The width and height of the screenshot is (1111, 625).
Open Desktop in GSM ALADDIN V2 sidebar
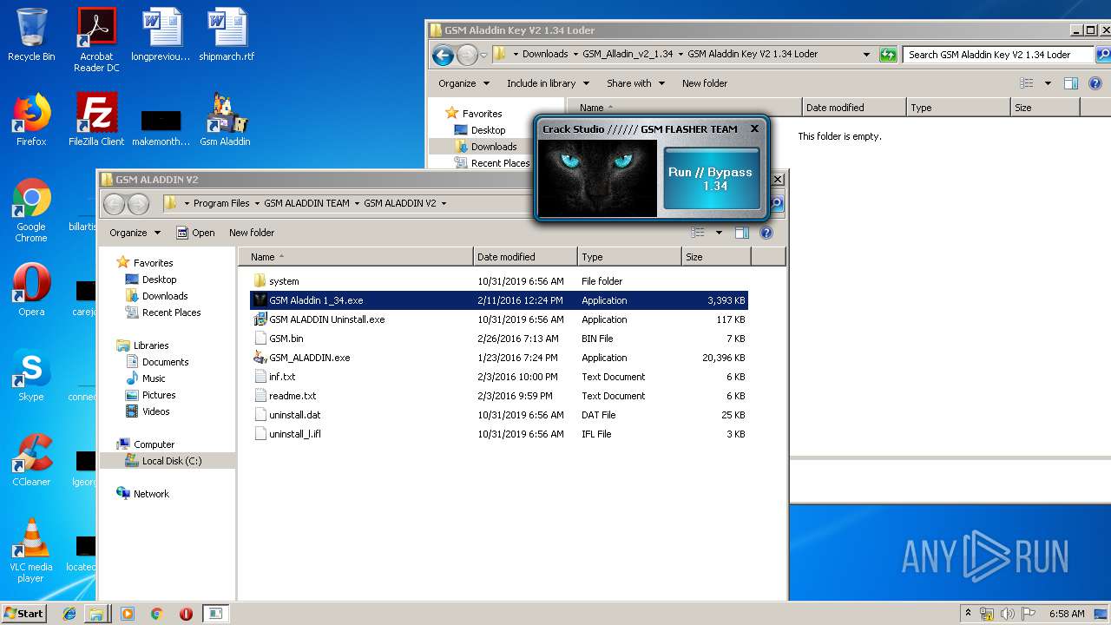(x=159, y=280)
